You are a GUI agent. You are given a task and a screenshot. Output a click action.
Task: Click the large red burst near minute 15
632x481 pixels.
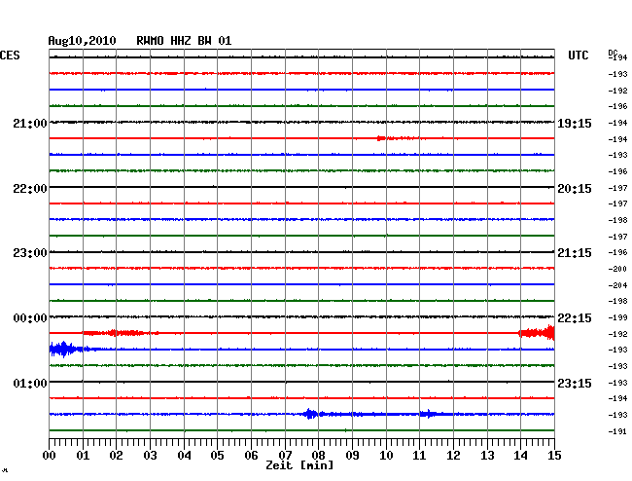(537, 333)
